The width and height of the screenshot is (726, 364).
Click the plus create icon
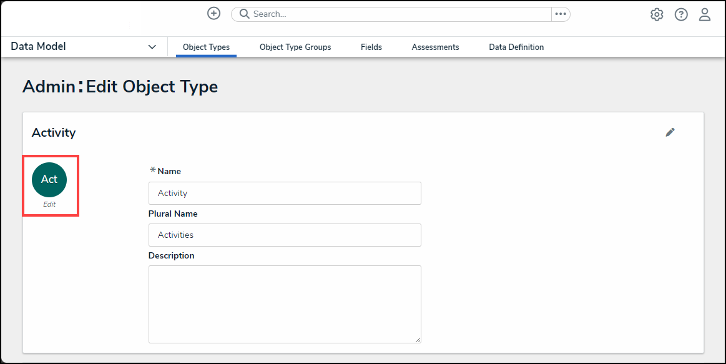213,14
